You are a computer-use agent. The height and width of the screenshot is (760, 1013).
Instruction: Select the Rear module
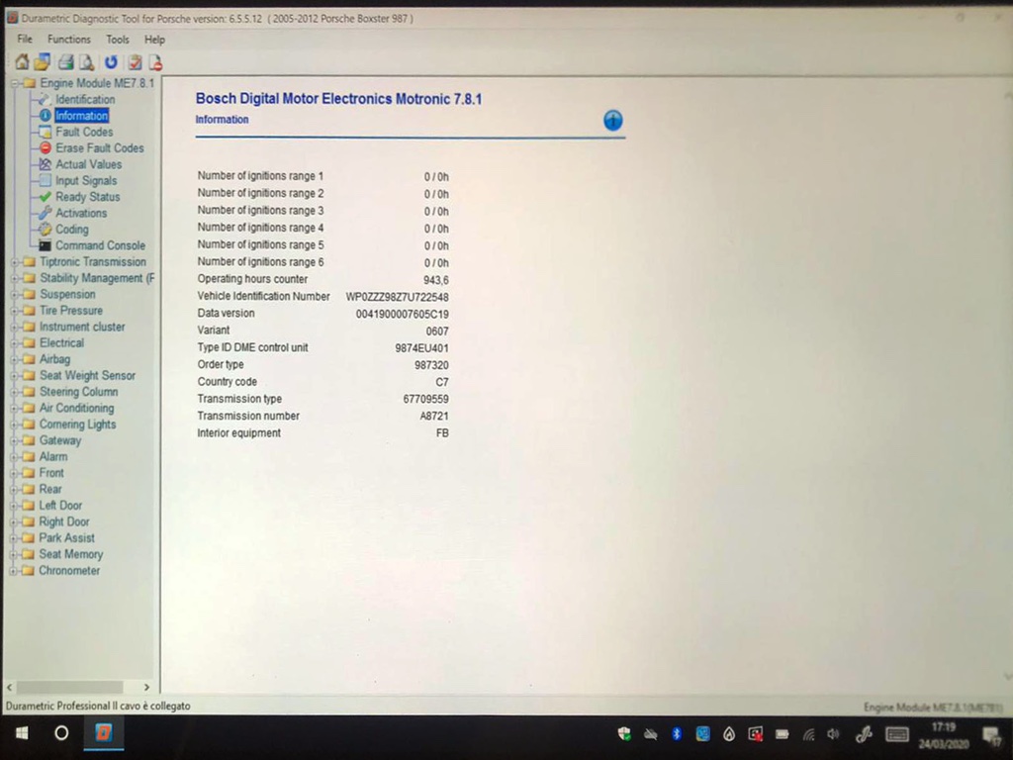pyautogui.click(x=50, y=489)
